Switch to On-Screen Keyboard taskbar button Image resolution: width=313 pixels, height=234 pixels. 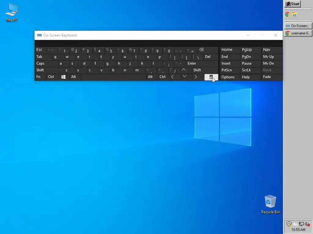click(298, 26)
